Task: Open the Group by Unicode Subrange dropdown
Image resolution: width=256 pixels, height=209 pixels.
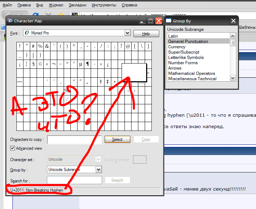Action: (98, 170)
